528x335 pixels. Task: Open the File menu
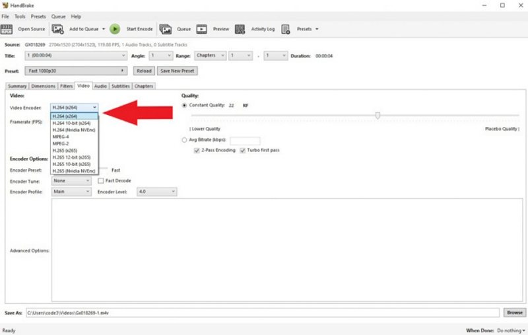click(5, 17)
